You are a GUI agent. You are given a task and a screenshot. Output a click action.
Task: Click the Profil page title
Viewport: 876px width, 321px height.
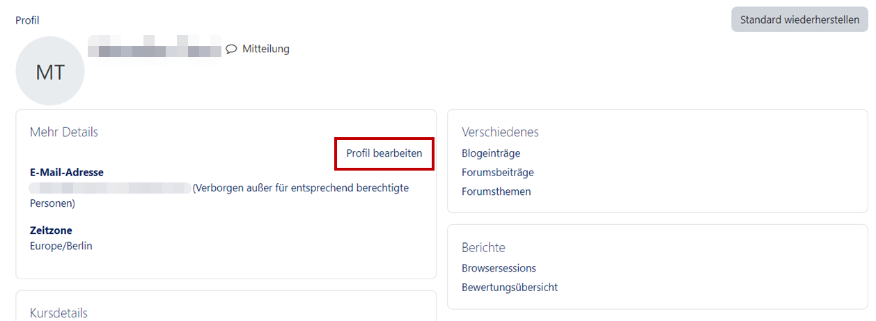coord(27,20)
